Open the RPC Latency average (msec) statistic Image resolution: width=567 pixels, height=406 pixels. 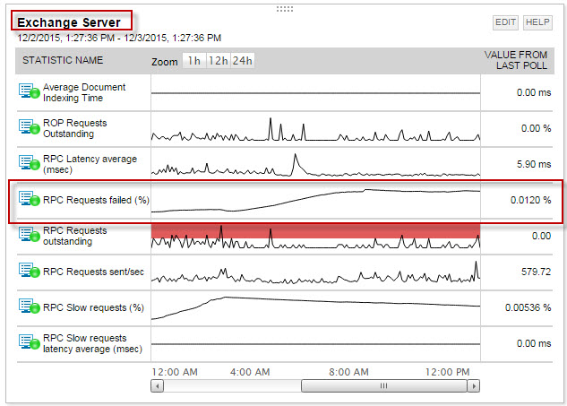tap(90, 164)
